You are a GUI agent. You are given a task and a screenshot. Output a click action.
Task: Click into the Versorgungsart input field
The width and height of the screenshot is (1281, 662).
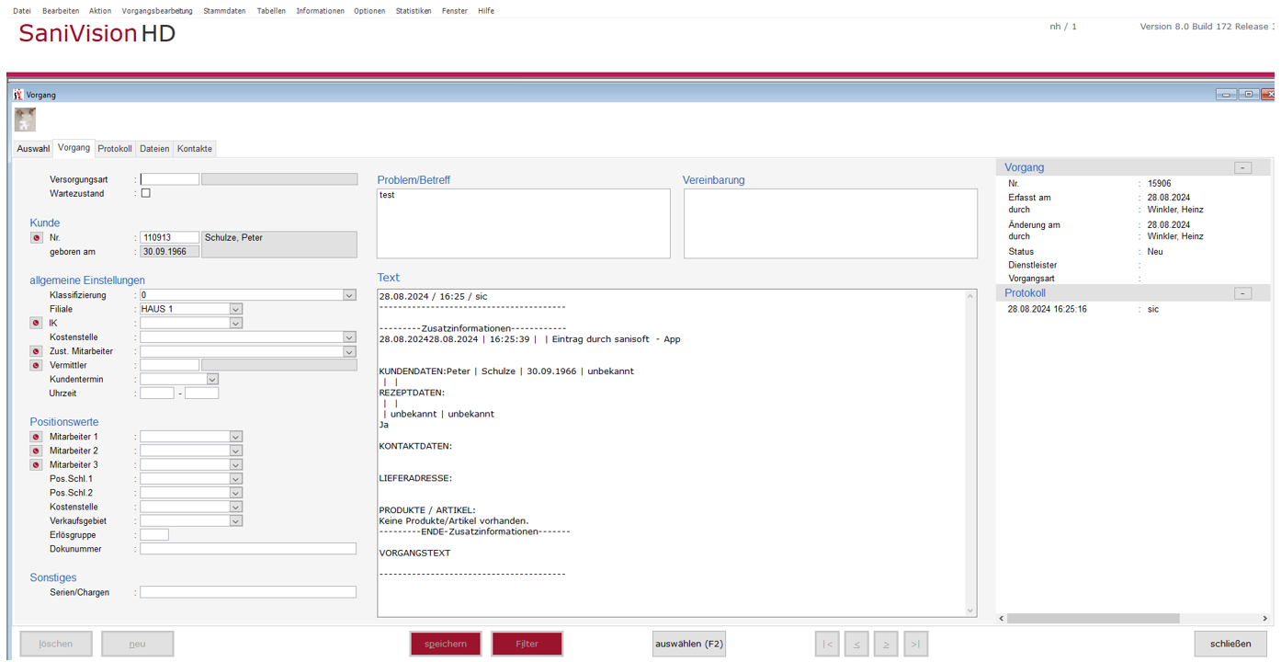[x=169, y=179]
